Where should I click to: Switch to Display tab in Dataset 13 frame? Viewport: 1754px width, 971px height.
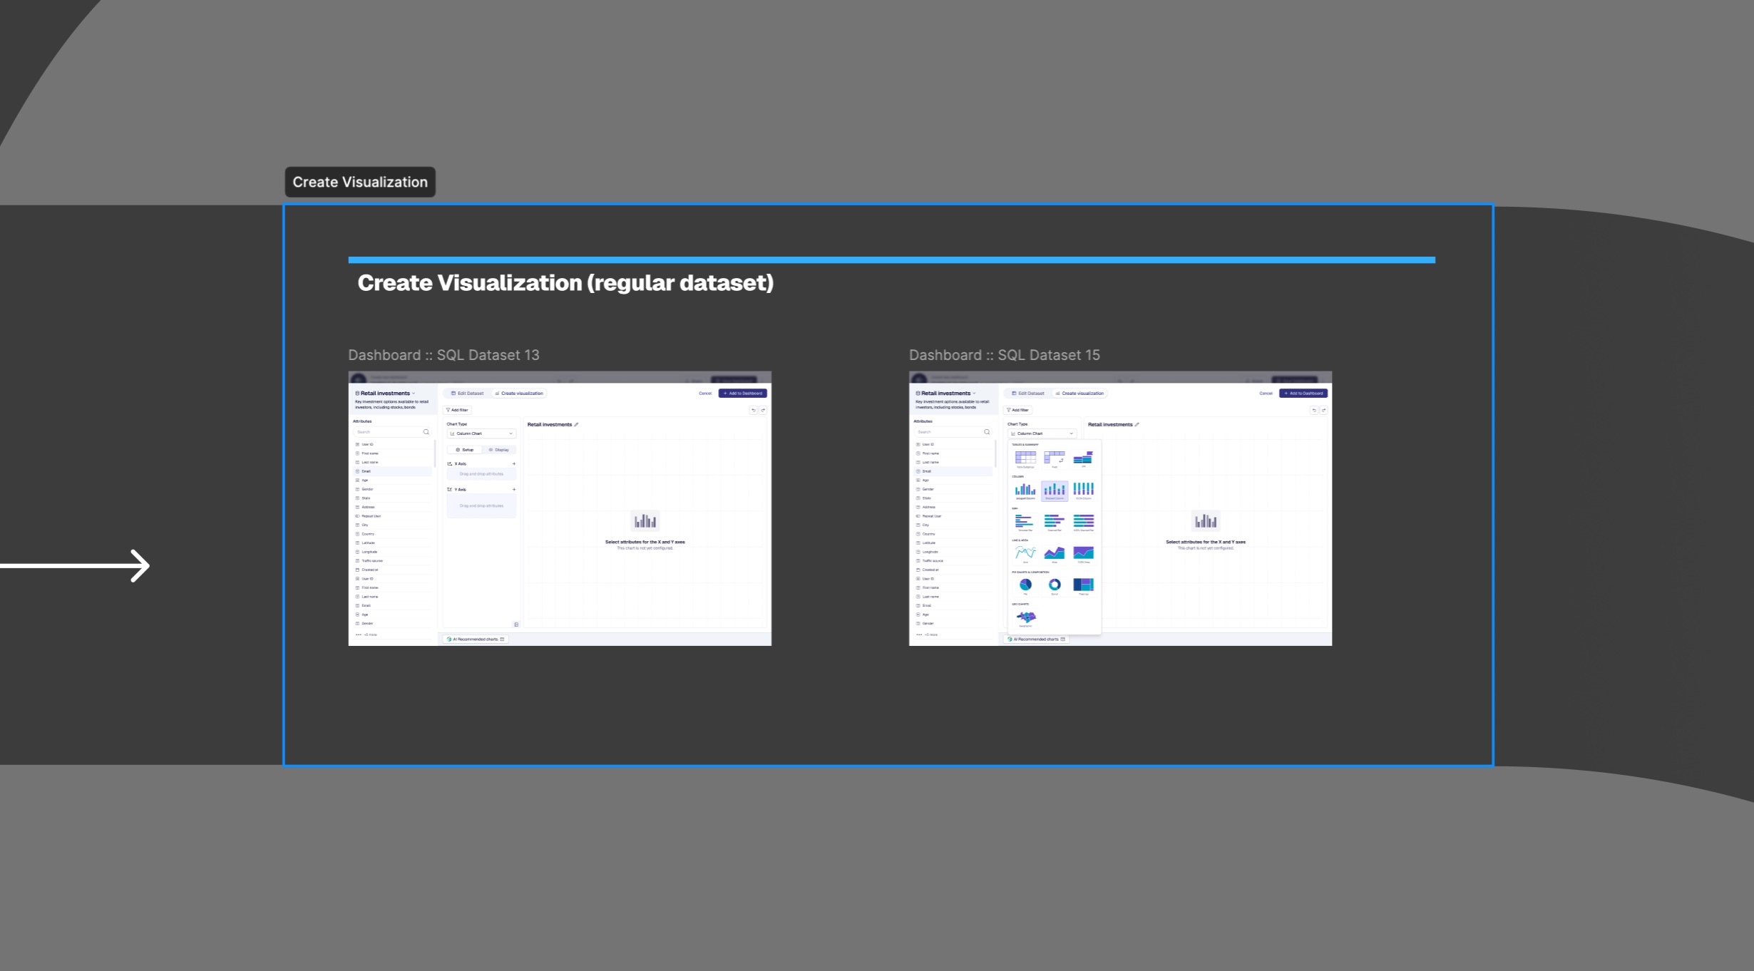coord(498,450)
